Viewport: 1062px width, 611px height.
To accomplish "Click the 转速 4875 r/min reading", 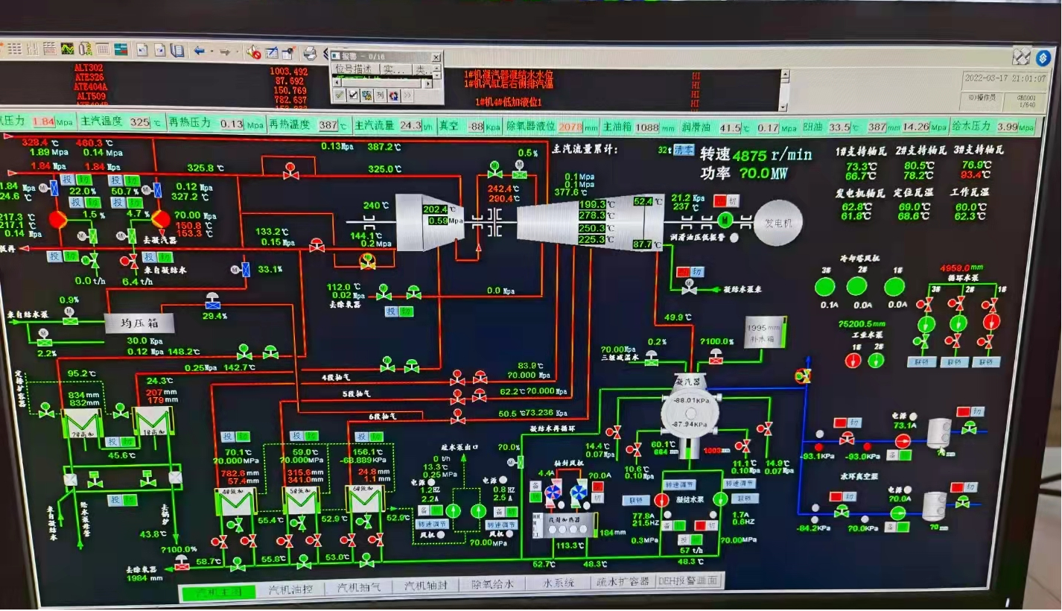I will [756, 155].
